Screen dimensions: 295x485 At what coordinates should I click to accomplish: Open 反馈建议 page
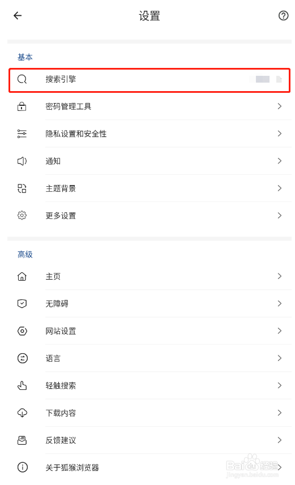[x=149, y=440]
